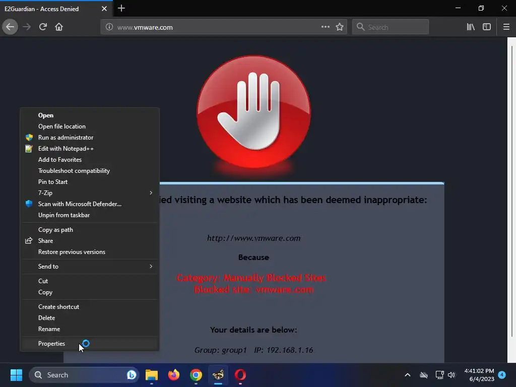Viewport: 516px width, 387px height.
Task: Show hidden system tray icons
Action: point(407,375)
